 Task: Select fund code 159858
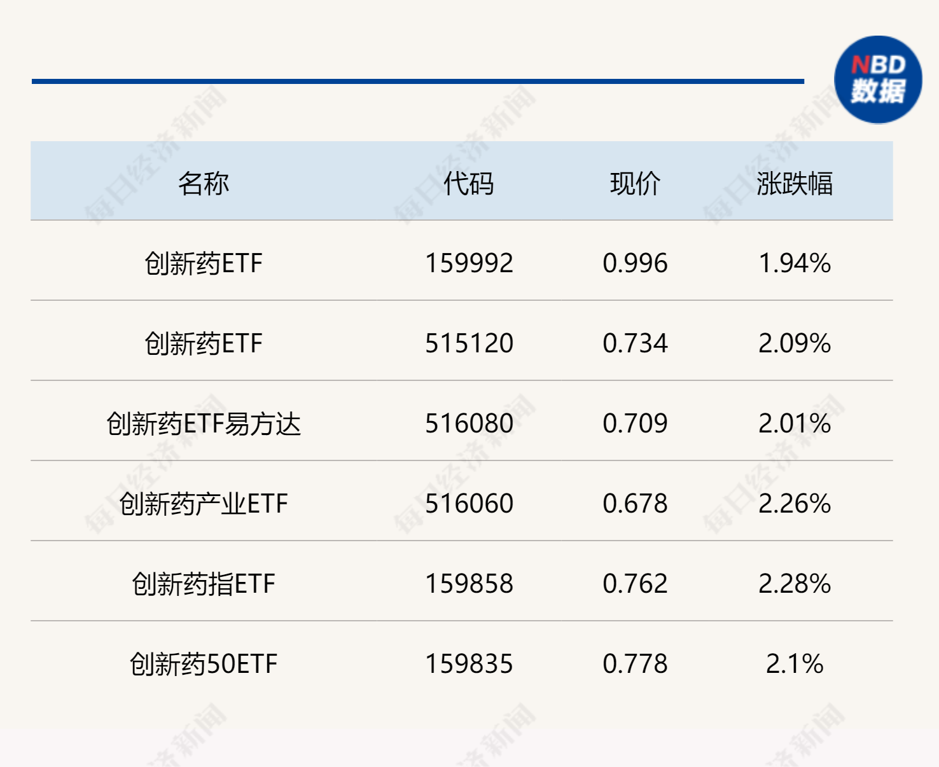point(469,584)
